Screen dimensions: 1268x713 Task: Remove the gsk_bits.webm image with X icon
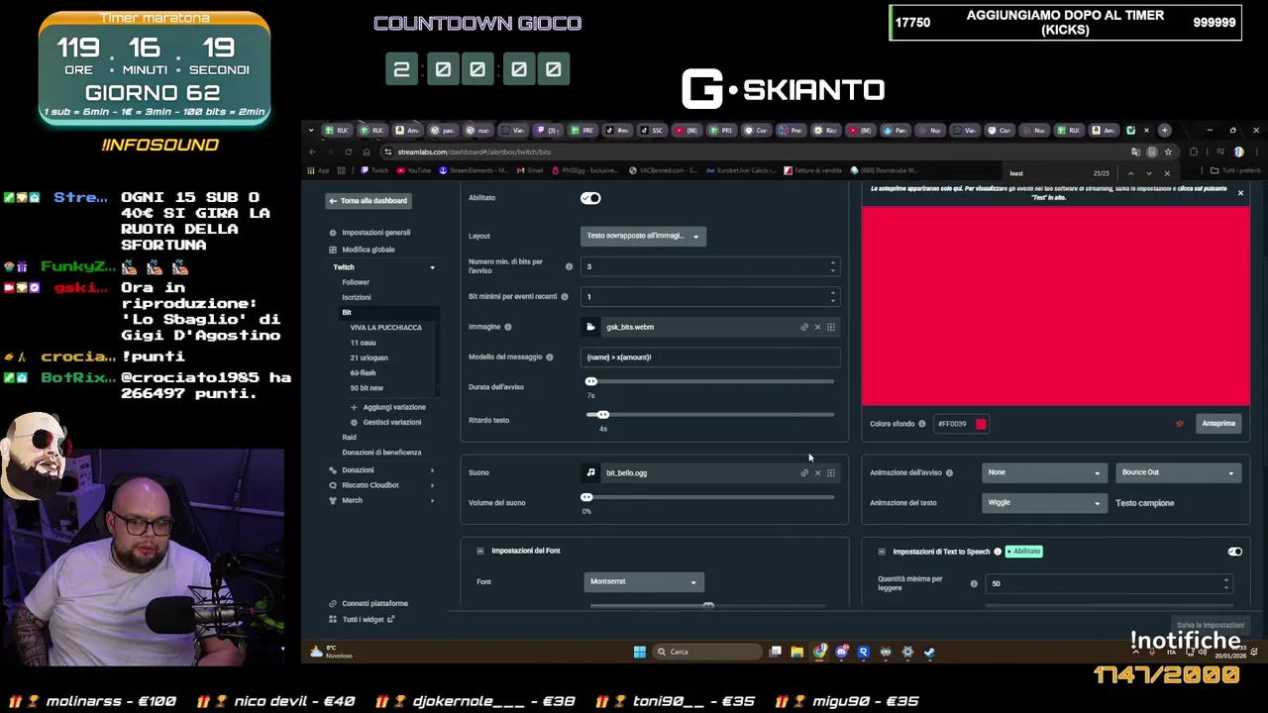(817, 327)
